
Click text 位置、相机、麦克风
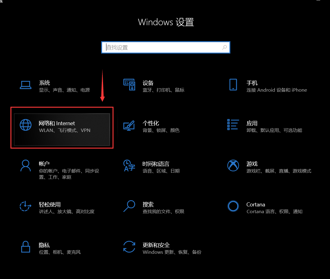(x=60, y=252)
